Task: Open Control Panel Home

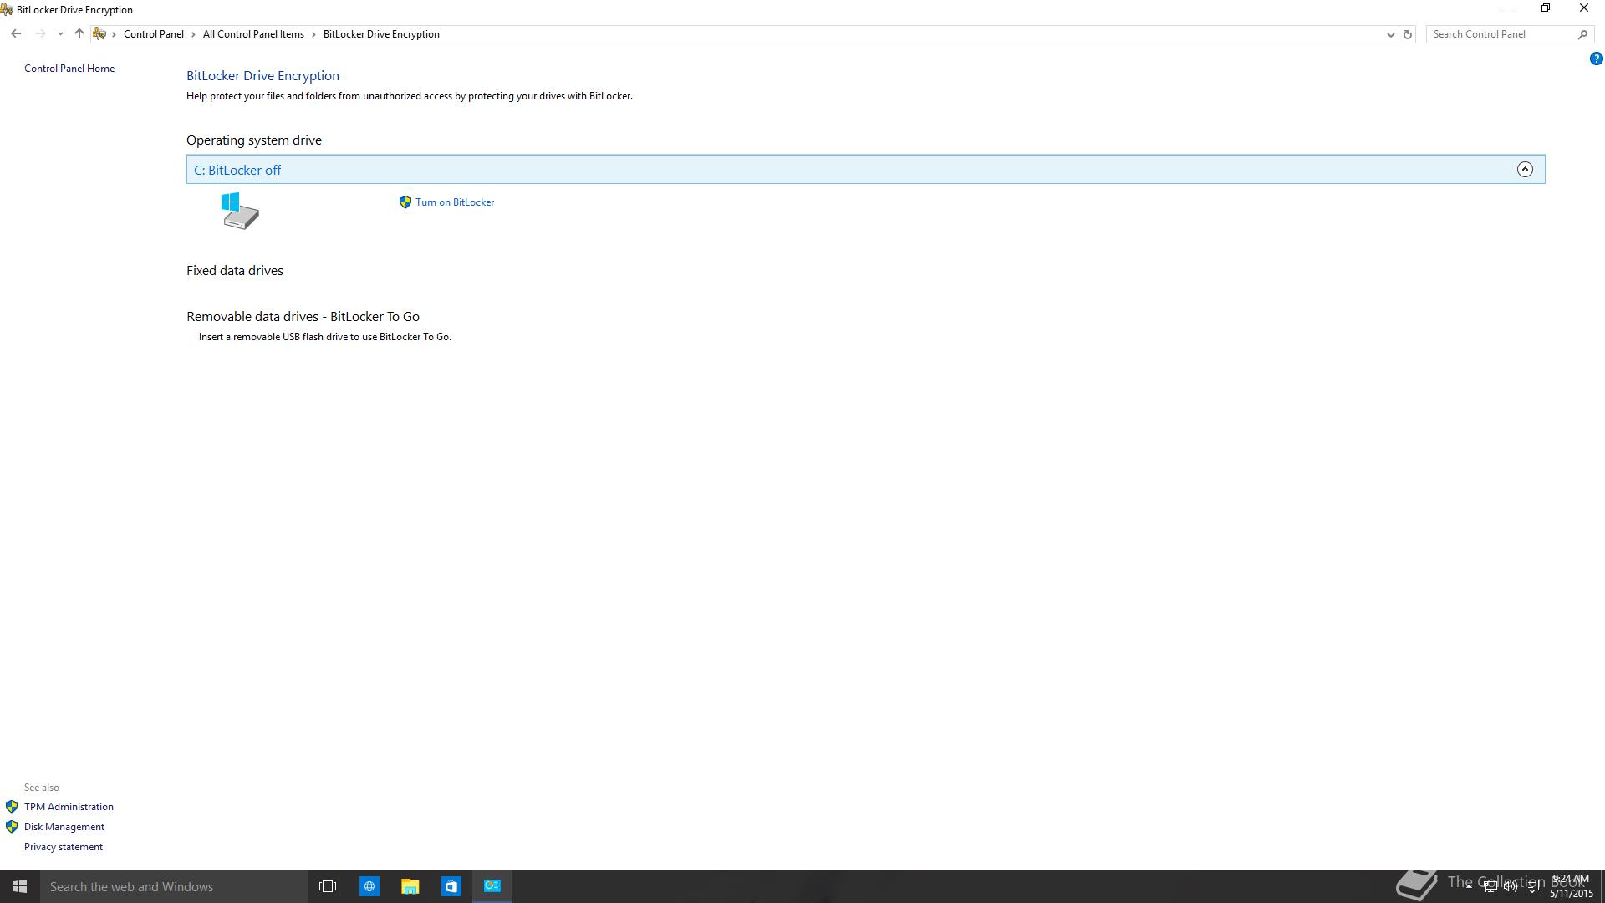Action: [x=69, y=69]
